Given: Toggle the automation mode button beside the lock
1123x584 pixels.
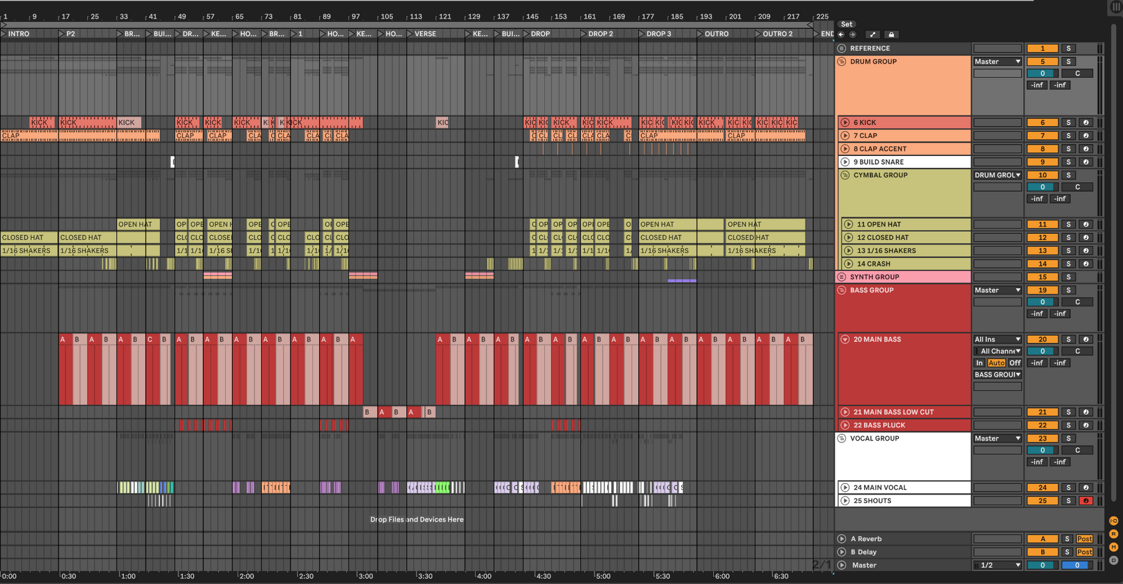Looking at the screenshot, I should tap(872, 34).
